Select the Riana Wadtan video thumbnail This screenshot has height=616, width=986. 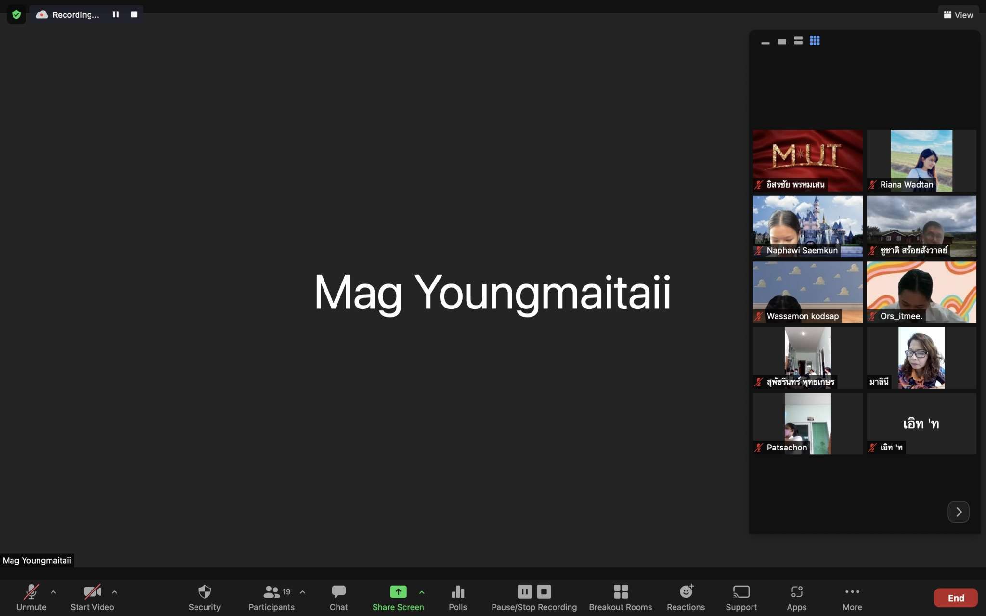(921, 161)
